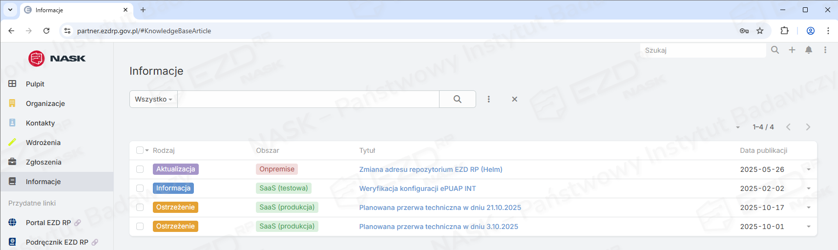The width and height of the screenshot is (838, 250).
Task: Click the list filter text field
Action: click(x=308, y=99)
